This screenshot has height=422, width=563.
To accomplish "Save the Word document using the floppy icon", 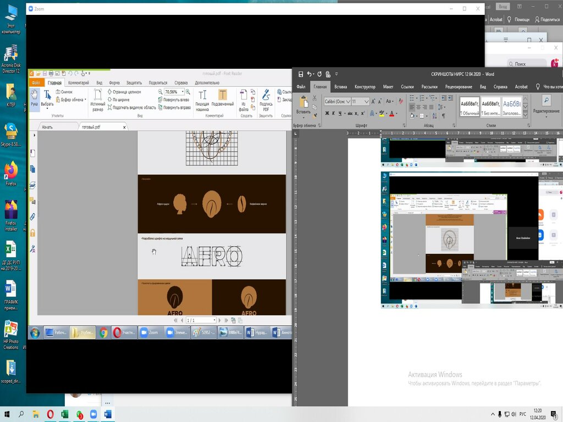I will click(301, 74).
